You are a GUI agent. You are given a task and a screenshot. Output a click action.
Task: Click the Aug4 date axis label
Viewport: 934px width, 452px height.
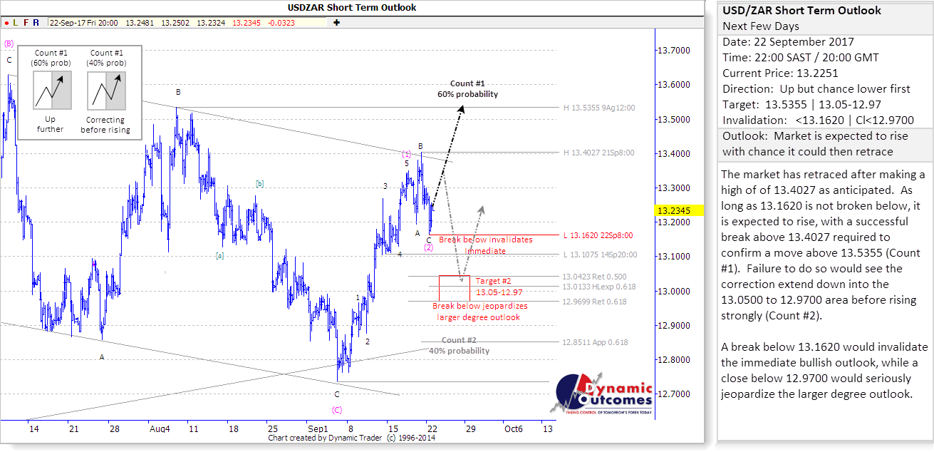(160, 429)
